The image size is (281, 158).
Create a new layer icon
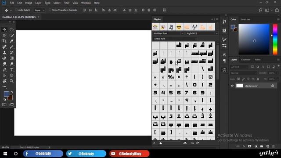click(x=267, y=146)
